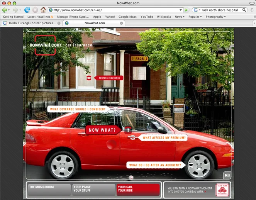Click the search magnifier icon
The width and height of the screenshot is (256, 200).
pos(244,10)
